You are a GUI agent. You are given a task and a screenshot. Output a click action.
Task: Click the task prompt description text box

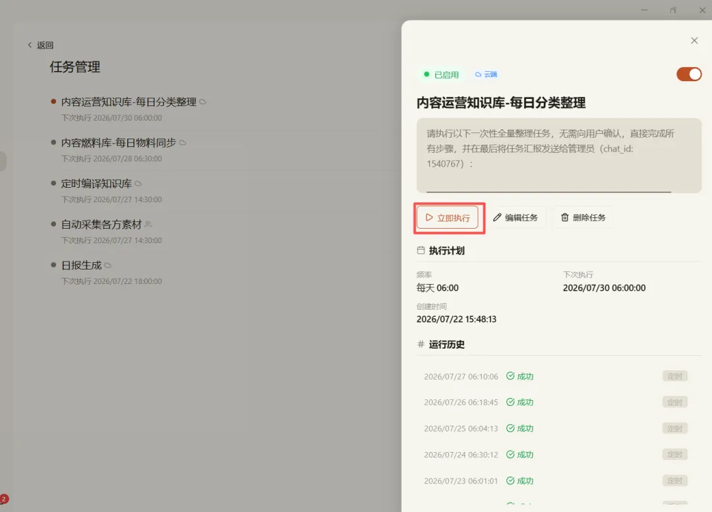point(559,156)
